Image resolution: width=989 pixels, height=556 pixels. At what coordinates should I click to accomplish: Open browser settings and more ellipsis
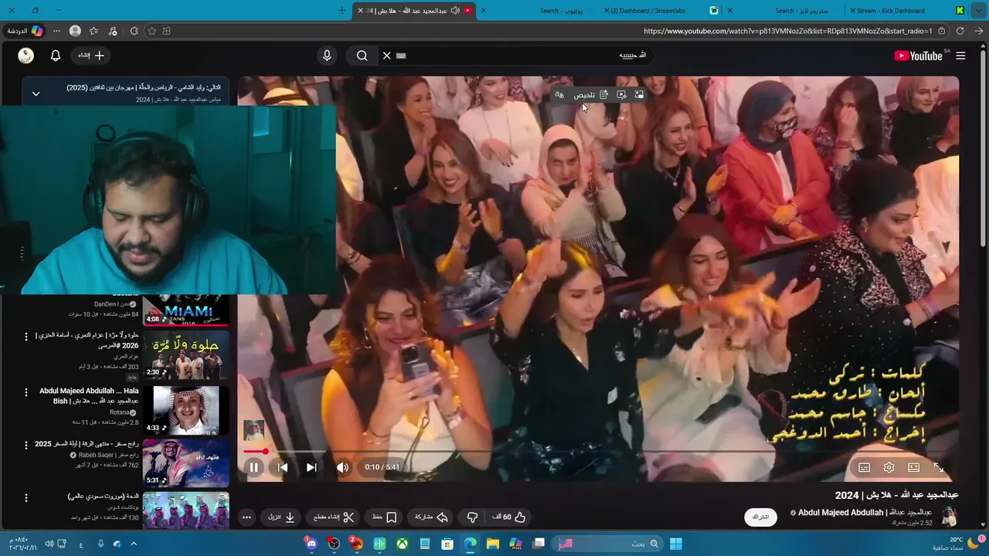click(x=56, y=31)
